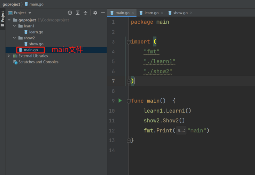Click the Expand All icon in Project panel

click(78, 13)
